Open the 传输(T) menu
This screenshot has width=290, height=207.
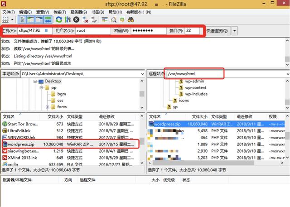click(60, 12)
